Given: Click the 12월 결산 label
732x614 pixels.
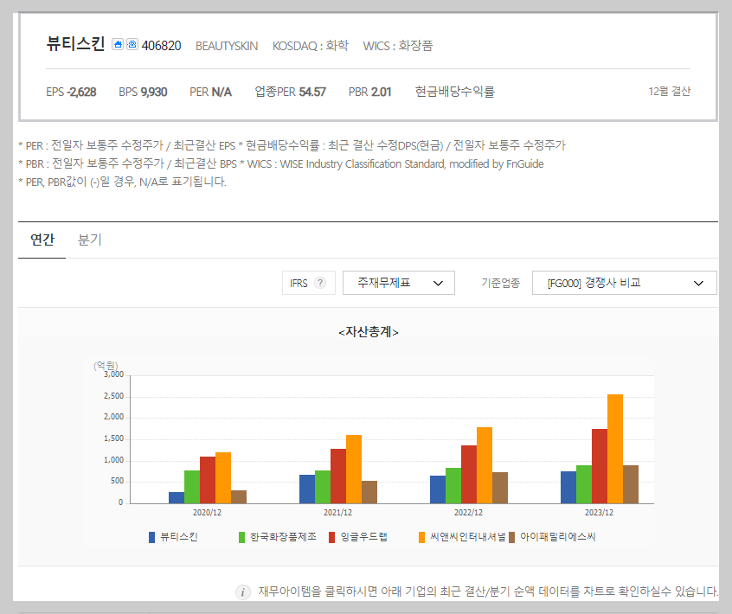Looking at the screenshot, I should 669,92.
